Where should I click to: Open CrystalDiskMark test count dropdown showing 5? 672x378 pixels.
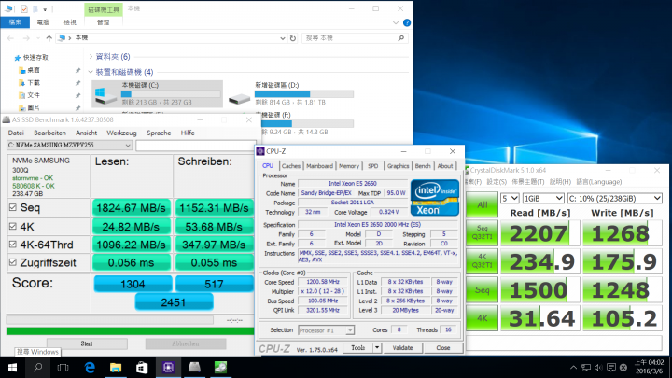[x=510, y=199]
